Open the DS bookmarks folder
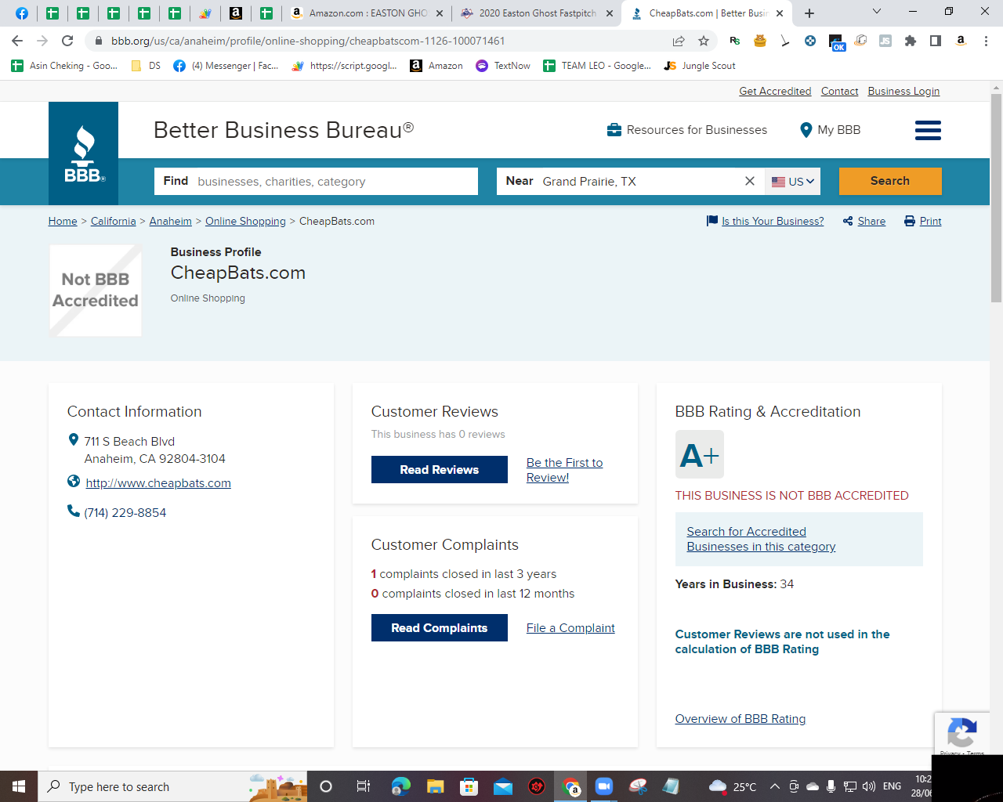The height and width of the screenshot is (802, 1003). coord(146,66)
